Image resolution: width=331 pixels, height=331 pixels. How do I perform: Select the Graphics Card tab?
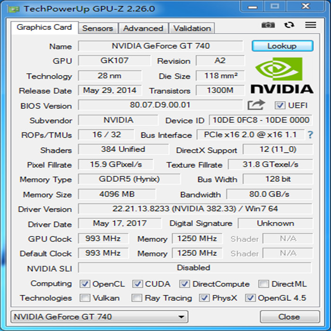[x=44, y=27]
